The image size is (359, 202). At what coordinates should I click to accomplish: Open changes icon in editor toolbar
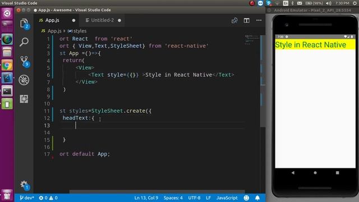(x=234, y=20)
